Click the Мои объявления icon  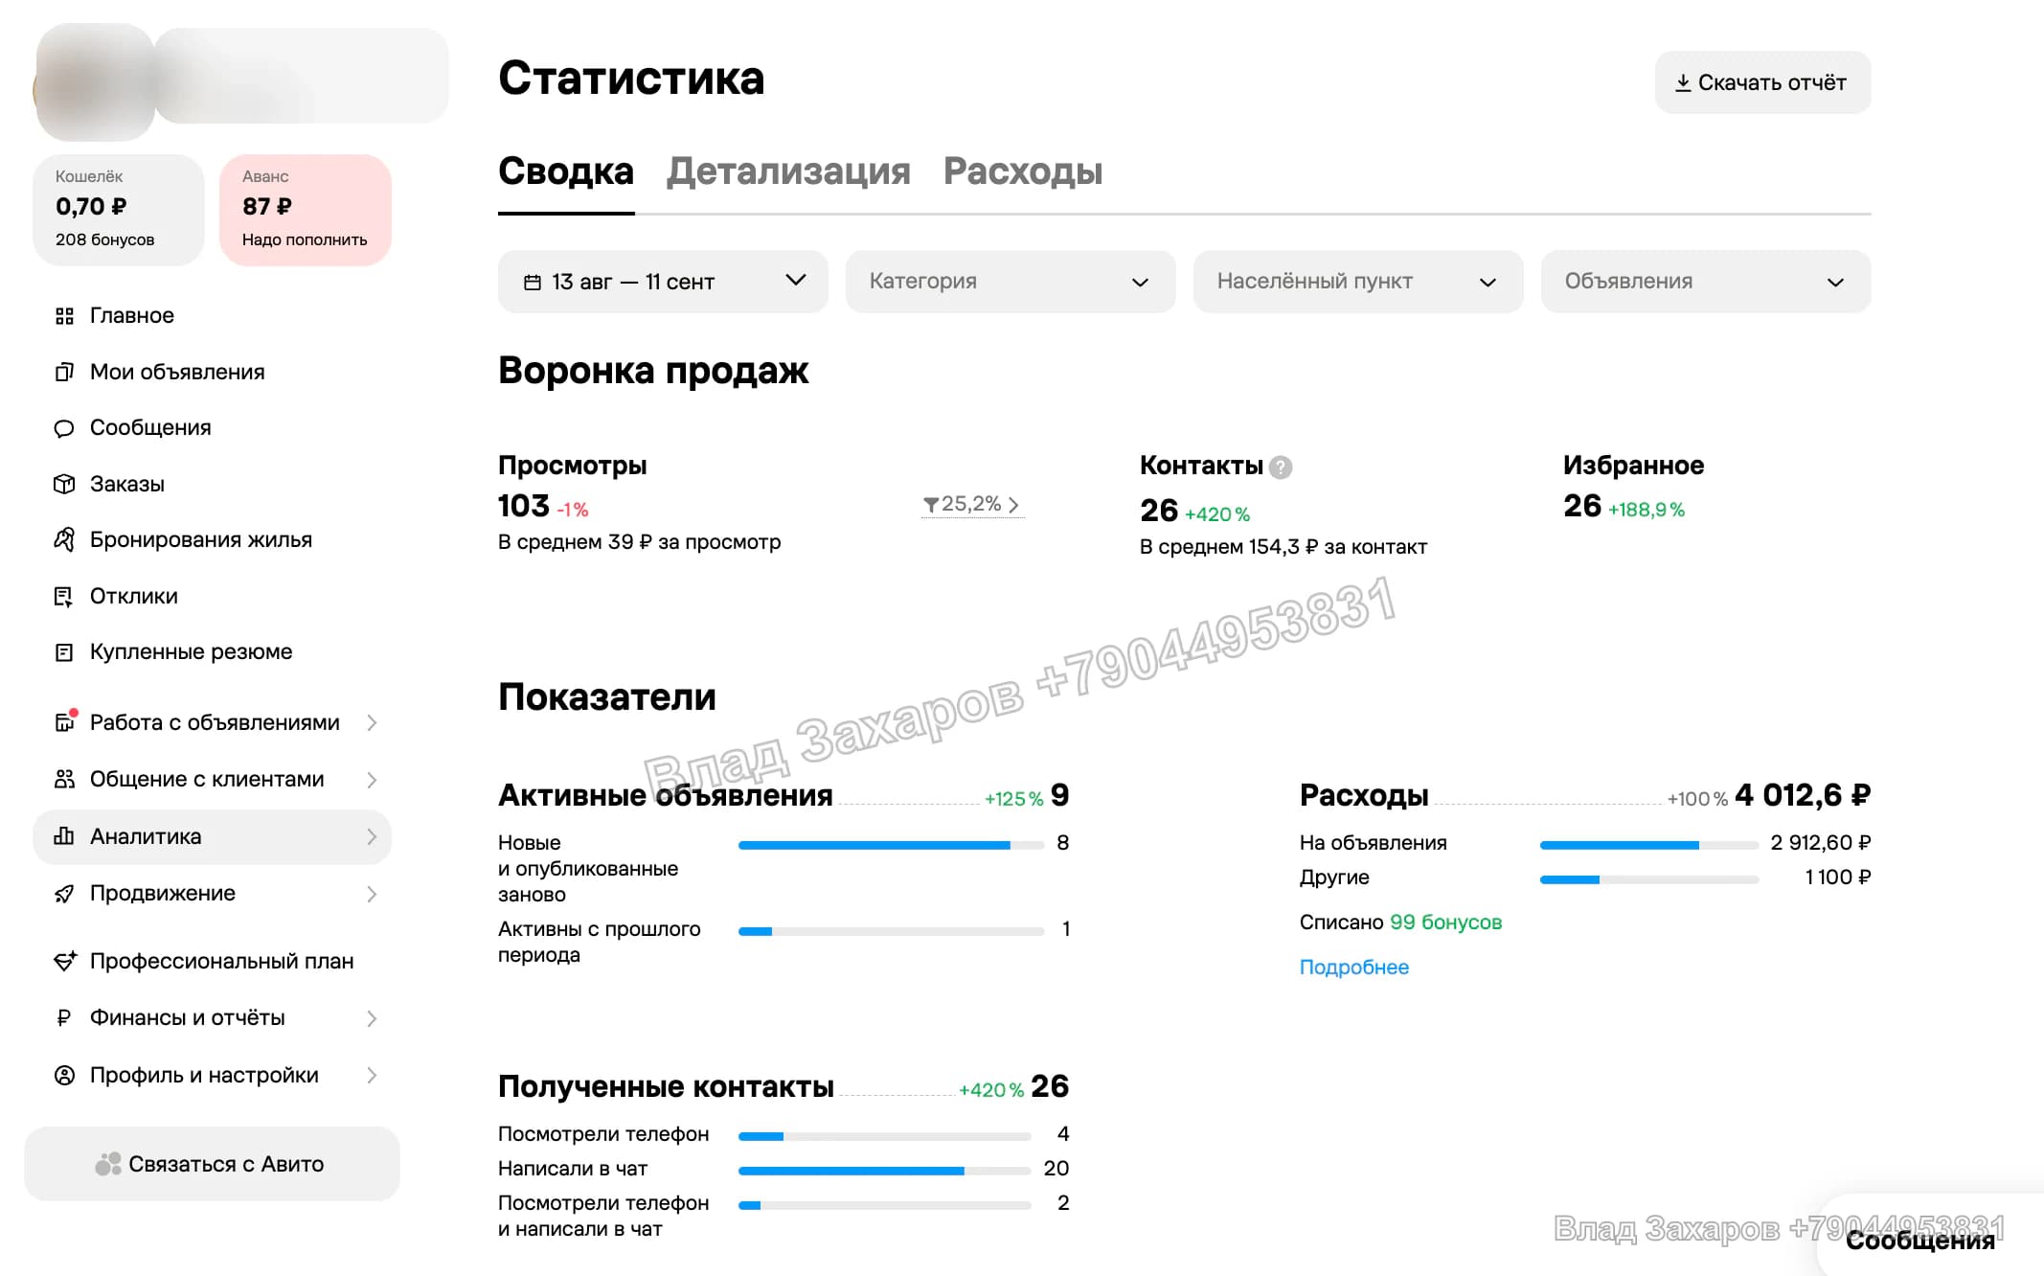(64, 372)
